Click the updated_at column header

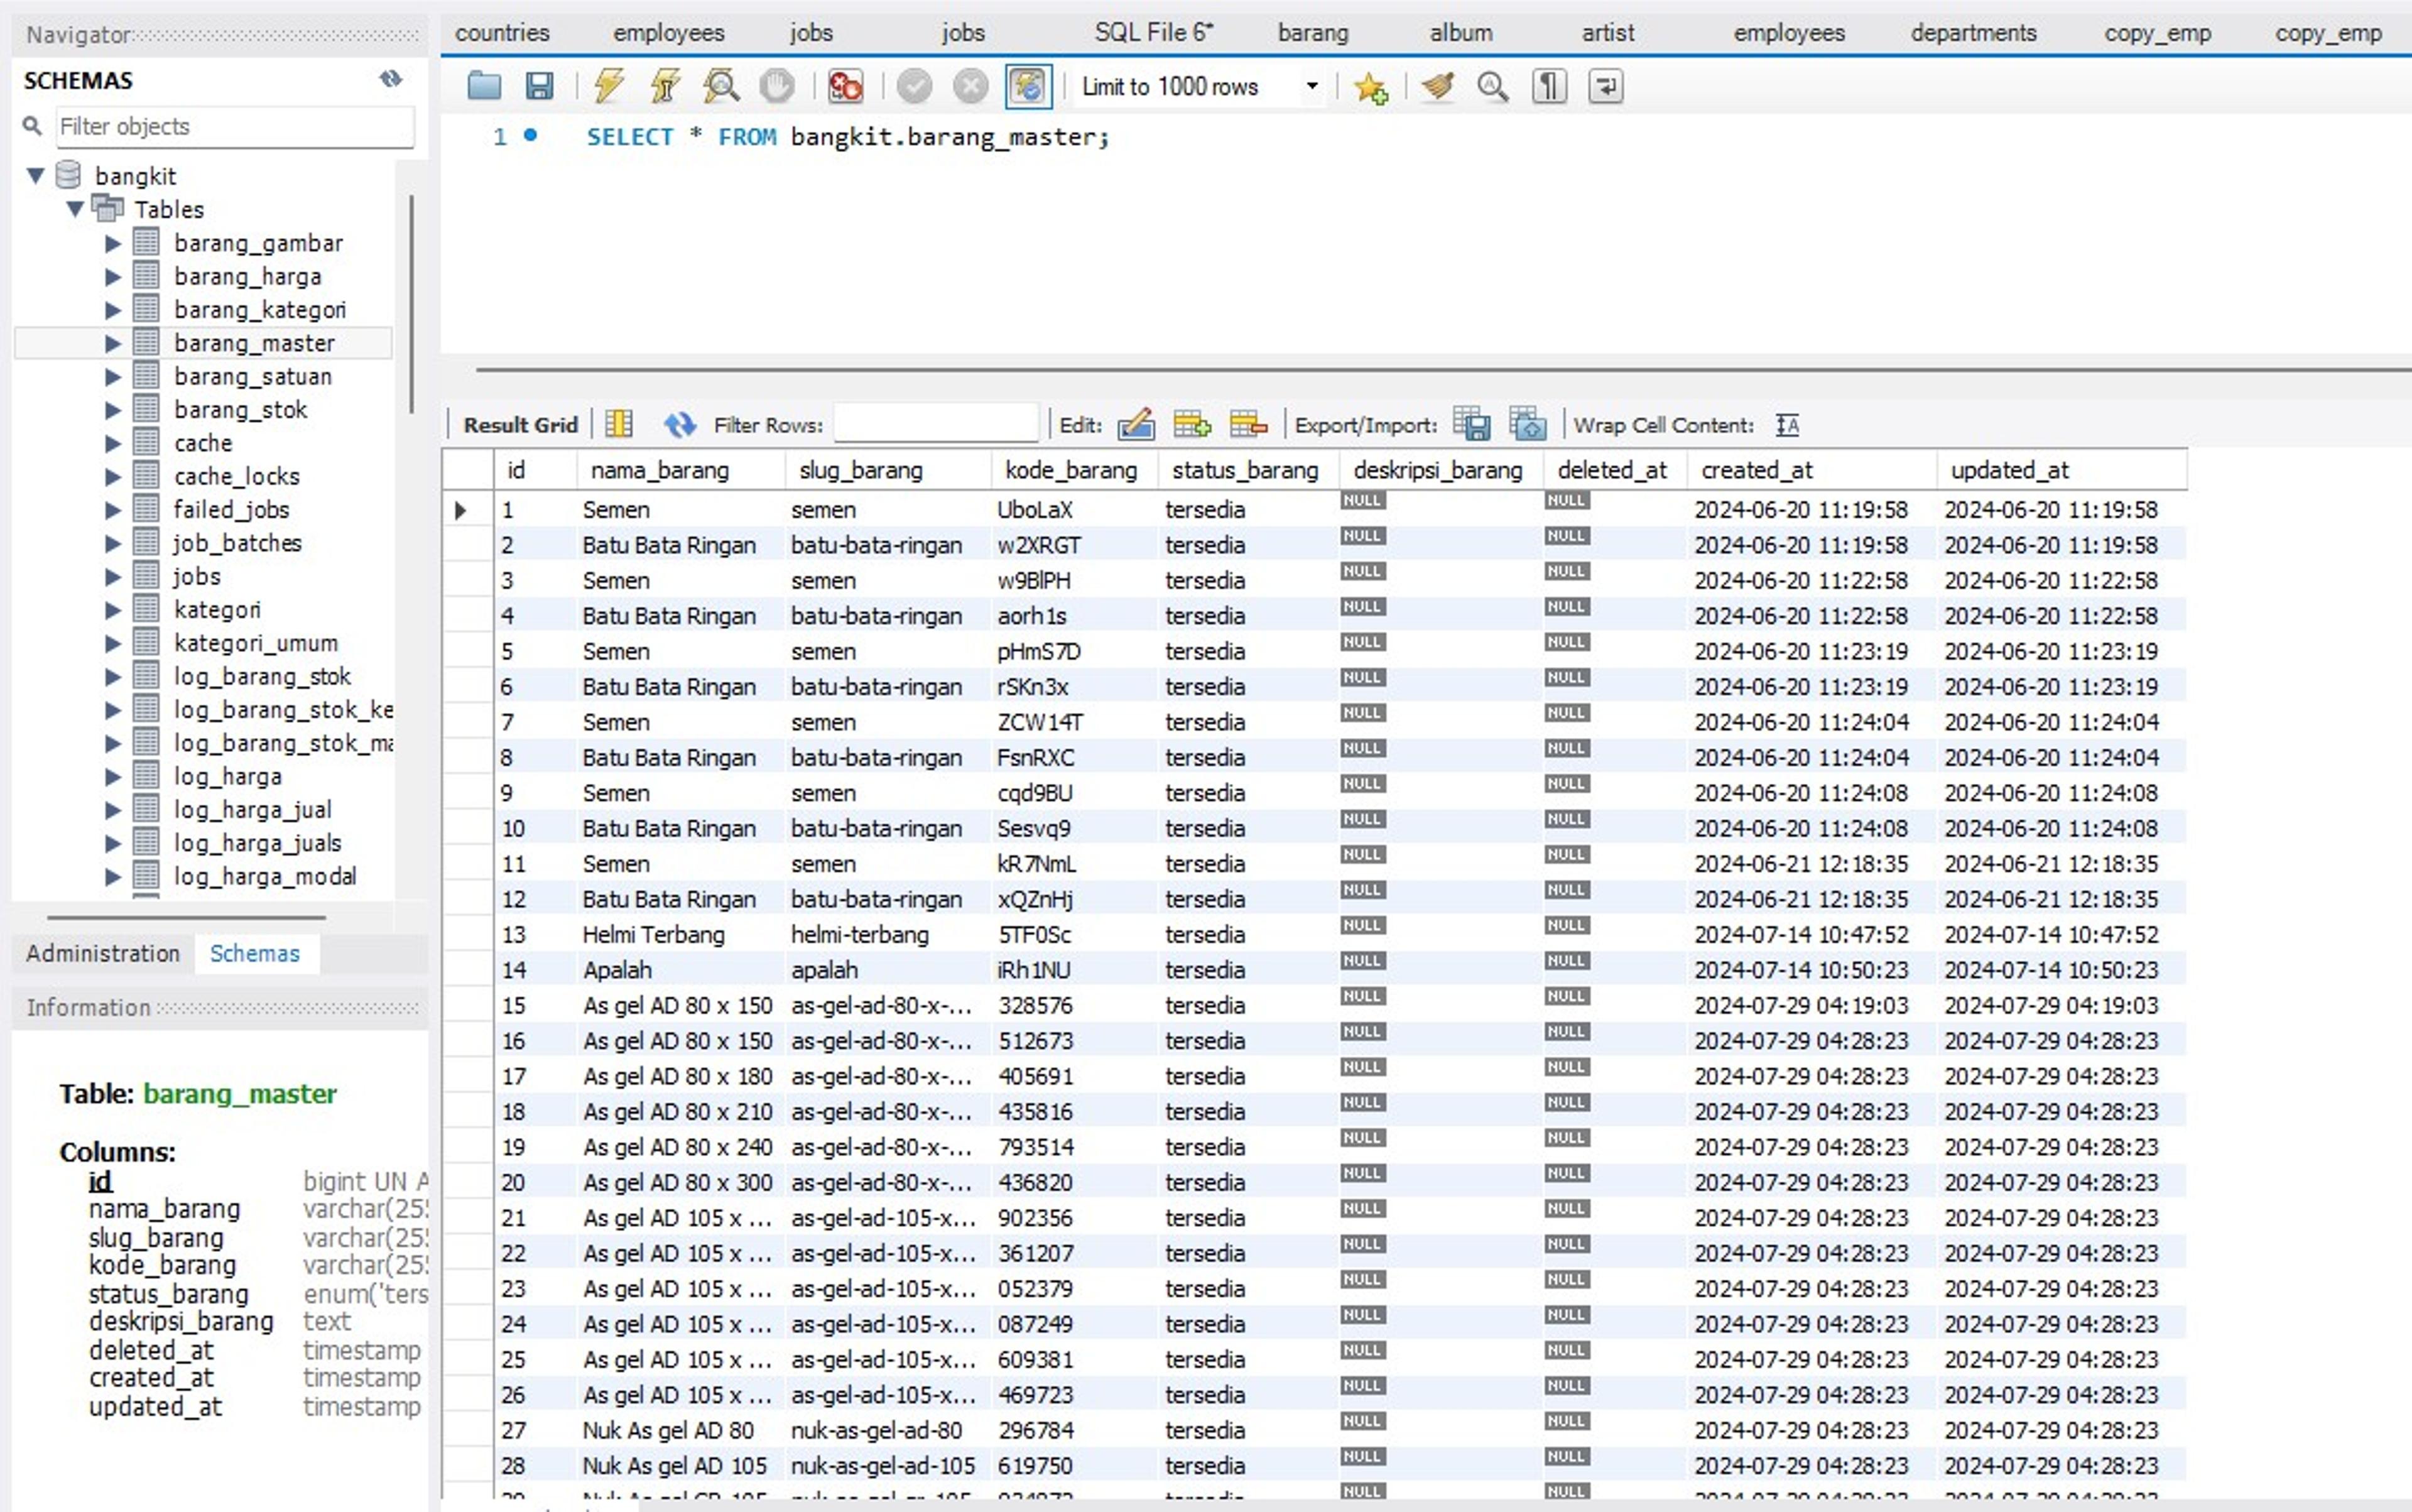coord(2061,470)
